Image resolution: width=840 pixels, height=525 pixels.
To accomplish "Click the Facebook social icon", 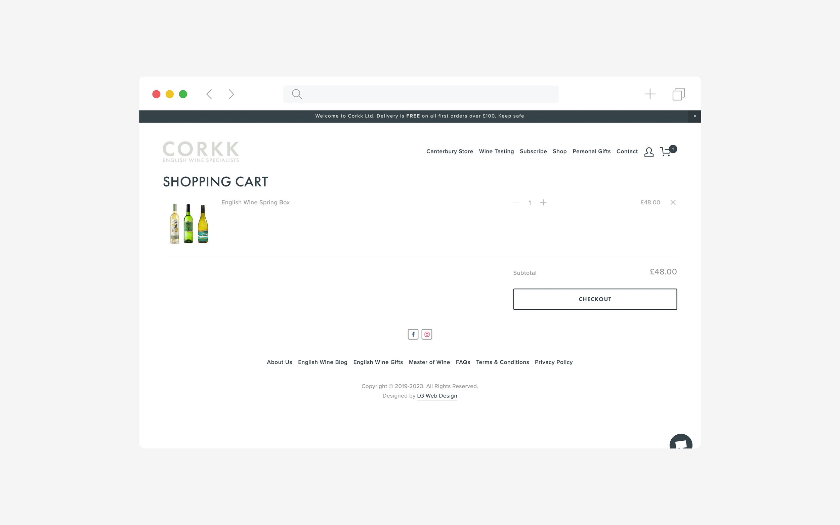I will [413, 335].
